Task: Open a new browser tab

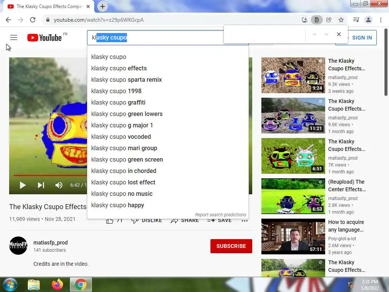Action: (103, 7)
